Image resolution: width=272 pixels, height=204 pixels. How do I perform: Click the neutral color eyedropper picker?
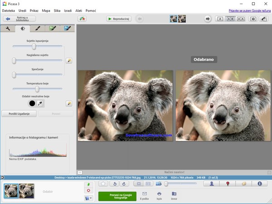pos(40,103)
